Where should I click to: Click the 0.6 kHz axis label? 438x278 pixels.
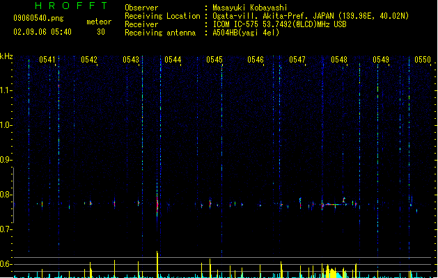(x=6, y=264)
